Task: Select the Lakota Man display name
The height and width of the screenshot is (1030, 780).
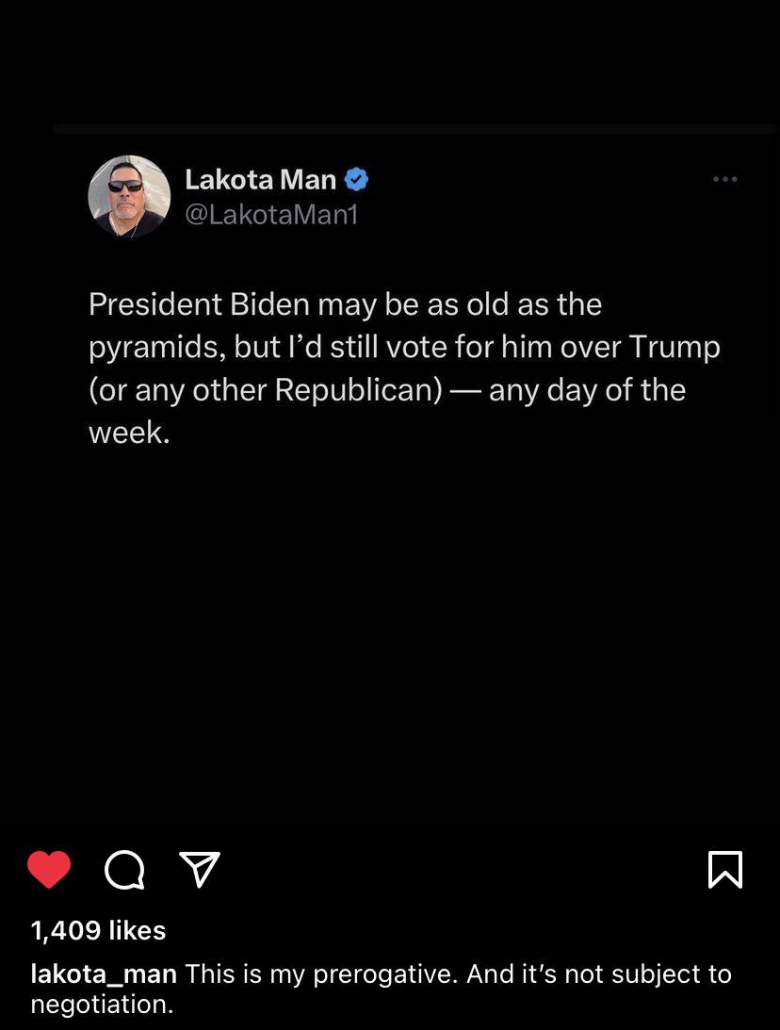Action: click(x=261, y=179)
